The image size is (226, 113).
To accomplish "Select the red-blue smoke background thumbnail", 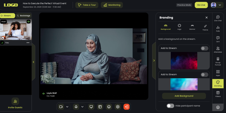I will click(184, 61).
